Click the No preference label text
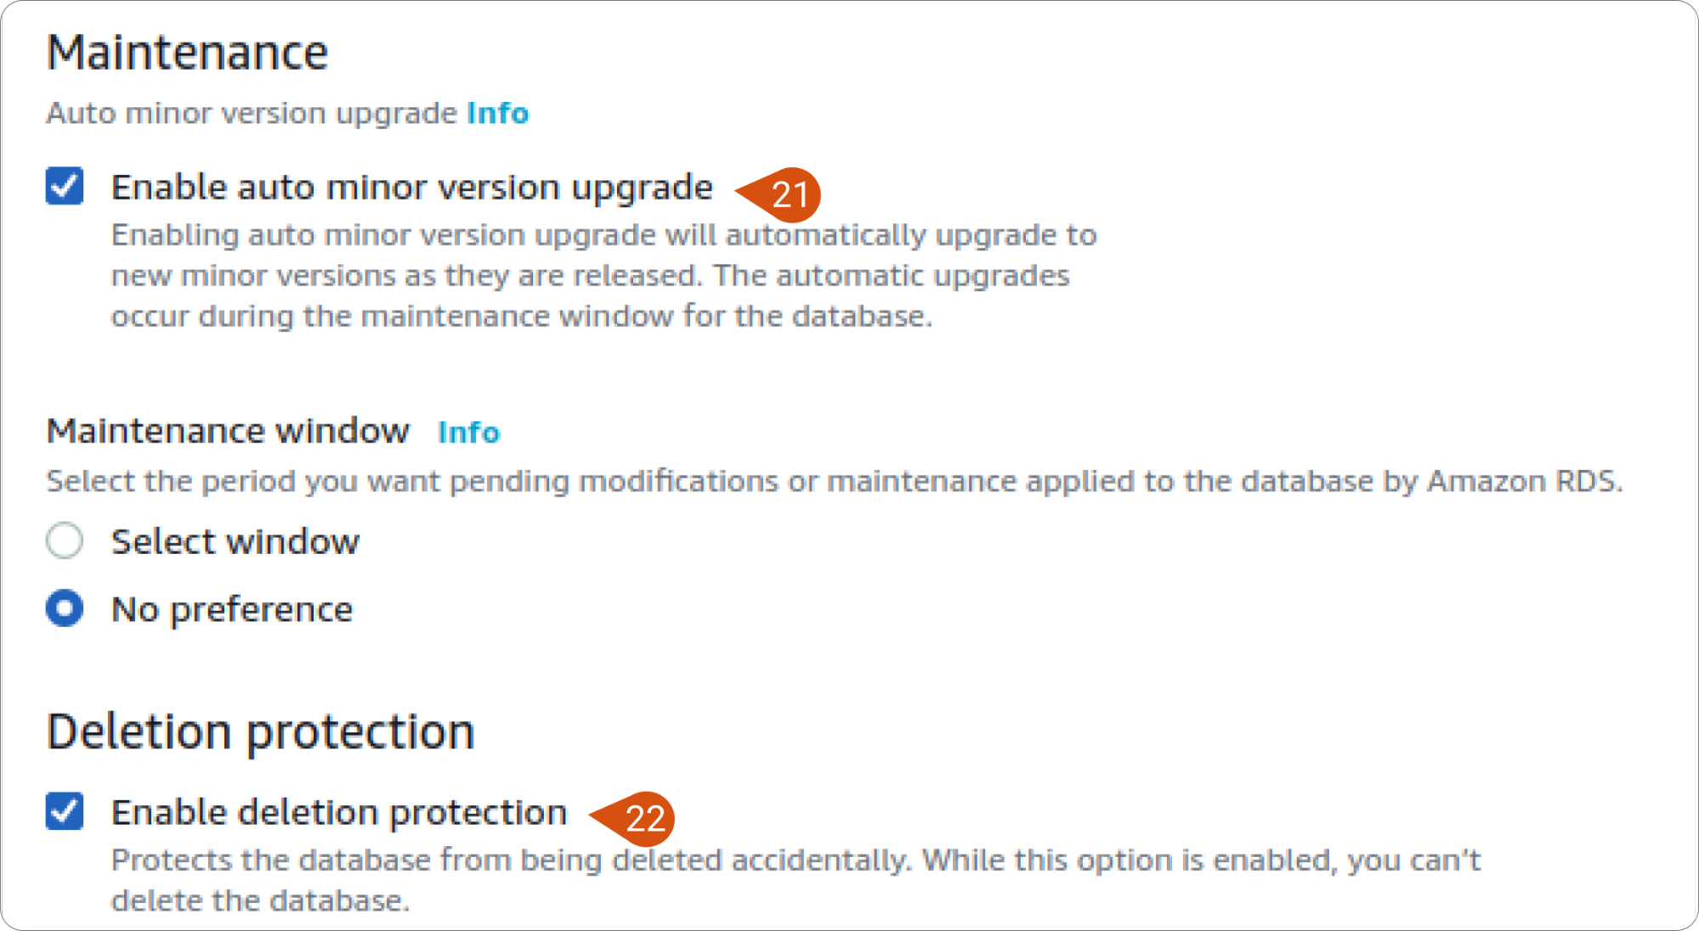The height and width of the screenshot is (931, 1699). coord(232,610)
